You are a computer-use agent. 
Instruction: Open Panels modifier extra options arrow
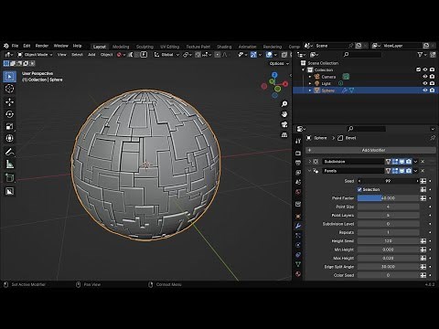415,171
